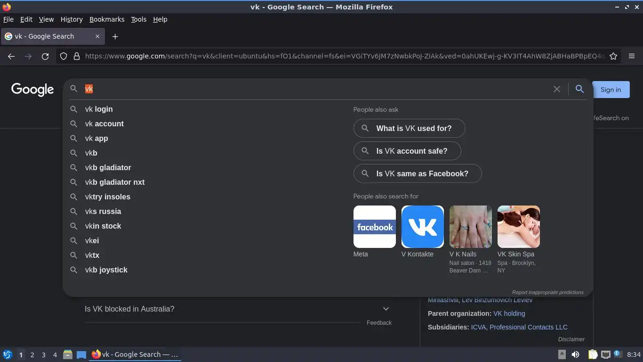Open the Bookmarks menu
Screen dimensions: 643x362
(x=107, y=19)
